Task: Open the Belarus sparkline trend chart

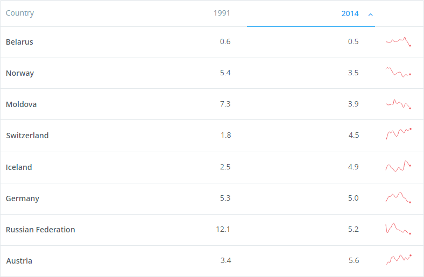Action: 398,41
